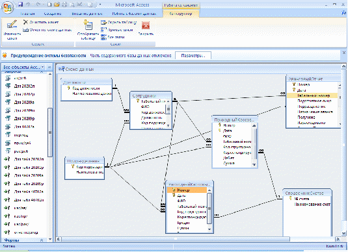
Task: Select Получено field in АвансовыйОтчет table
Action: point(306,118)
